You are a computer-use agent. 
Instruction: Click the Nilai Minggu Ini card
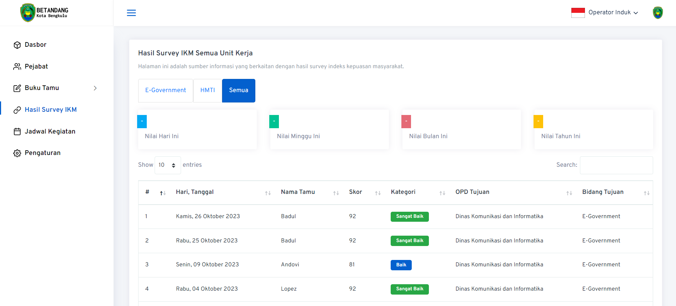tap(330, 129)
